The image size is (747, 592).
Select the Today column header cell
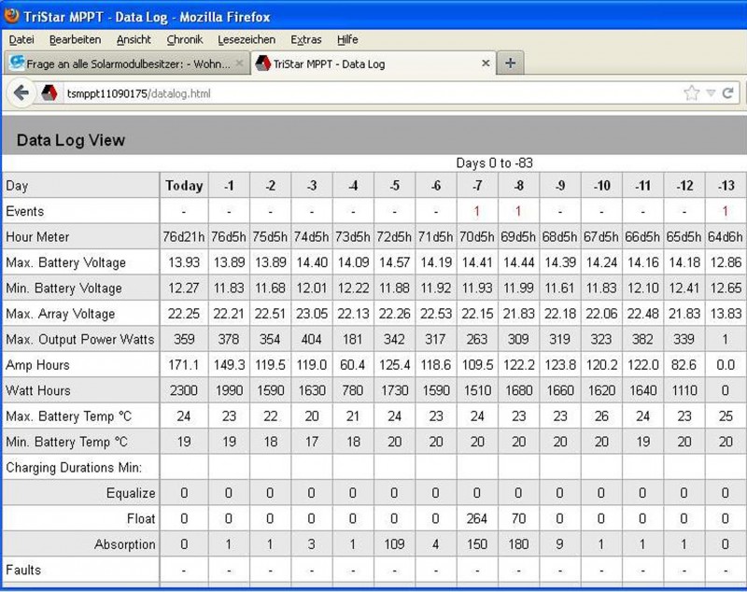(184, 186)
